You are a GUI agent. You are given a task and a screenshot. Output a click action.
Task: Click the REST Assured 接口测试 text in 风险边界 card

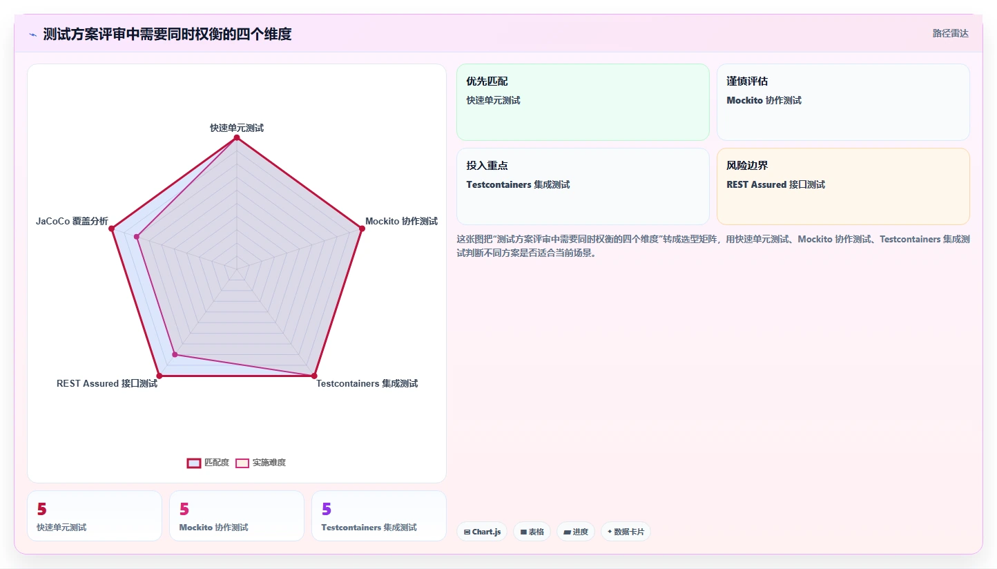pyautogui.click(x=775, y=184)
